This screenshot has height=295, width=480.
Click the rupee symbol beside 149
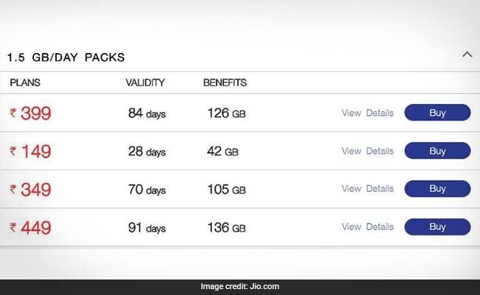click(x=13, y=152)
